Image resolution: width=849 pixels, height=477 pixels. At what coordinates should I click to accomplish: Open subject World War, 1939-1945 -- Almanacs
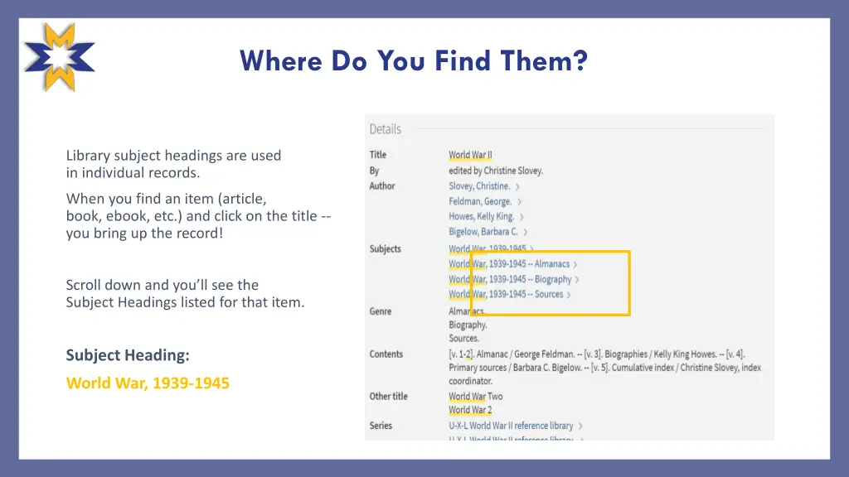509,264
